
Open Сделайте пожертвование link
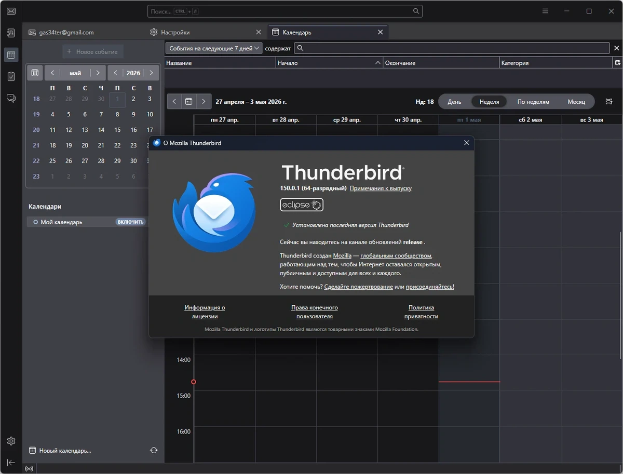[358, 287]
